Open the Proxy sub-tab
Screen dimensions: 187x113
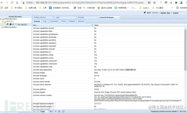[x=63, y=21]
